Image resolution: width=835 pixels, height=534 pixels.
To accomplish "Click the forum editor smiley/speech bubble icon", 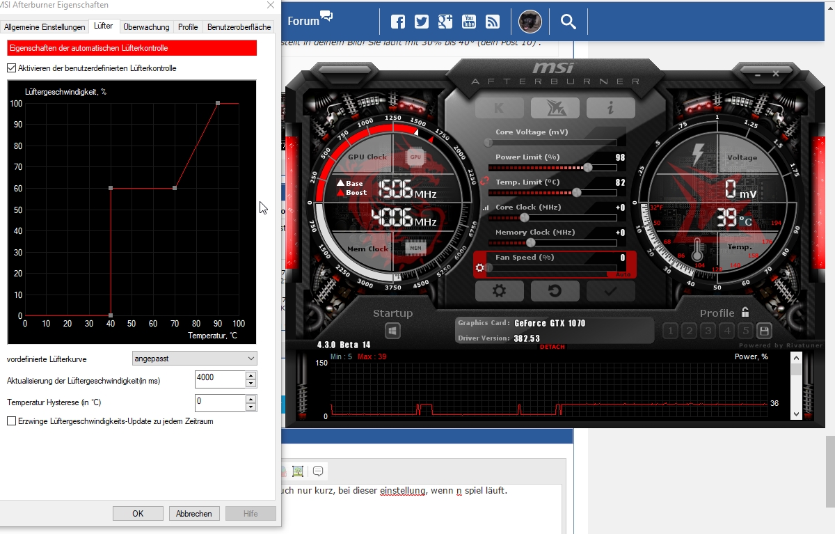I will pyautogui.click(x=318, y=471).
